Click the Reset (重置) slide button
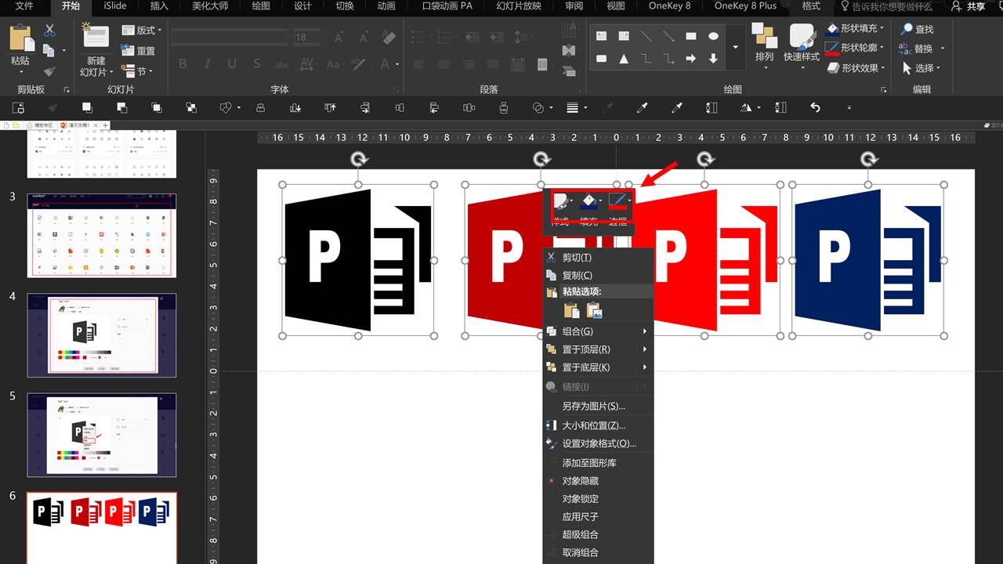 click(139, 50)
